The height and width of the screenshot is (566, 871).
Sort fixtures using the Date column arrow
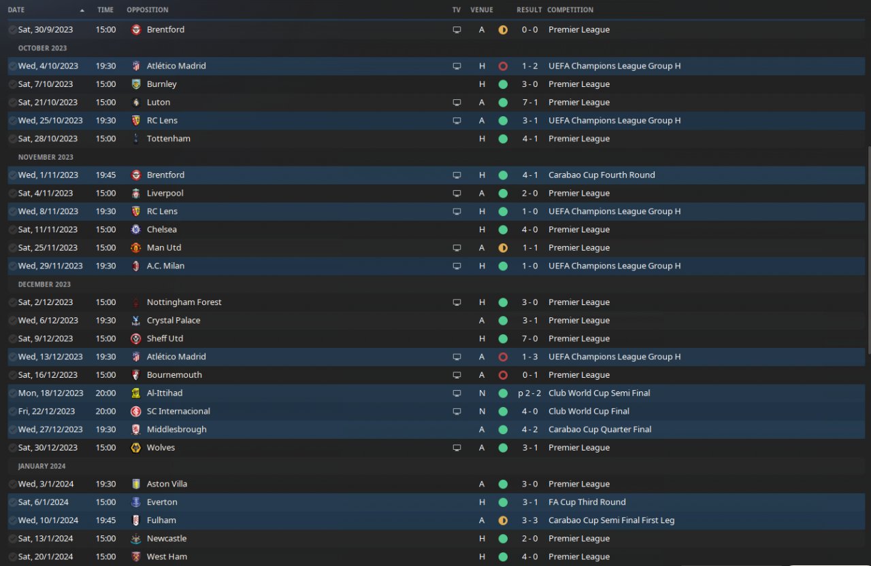coord(82,10)
